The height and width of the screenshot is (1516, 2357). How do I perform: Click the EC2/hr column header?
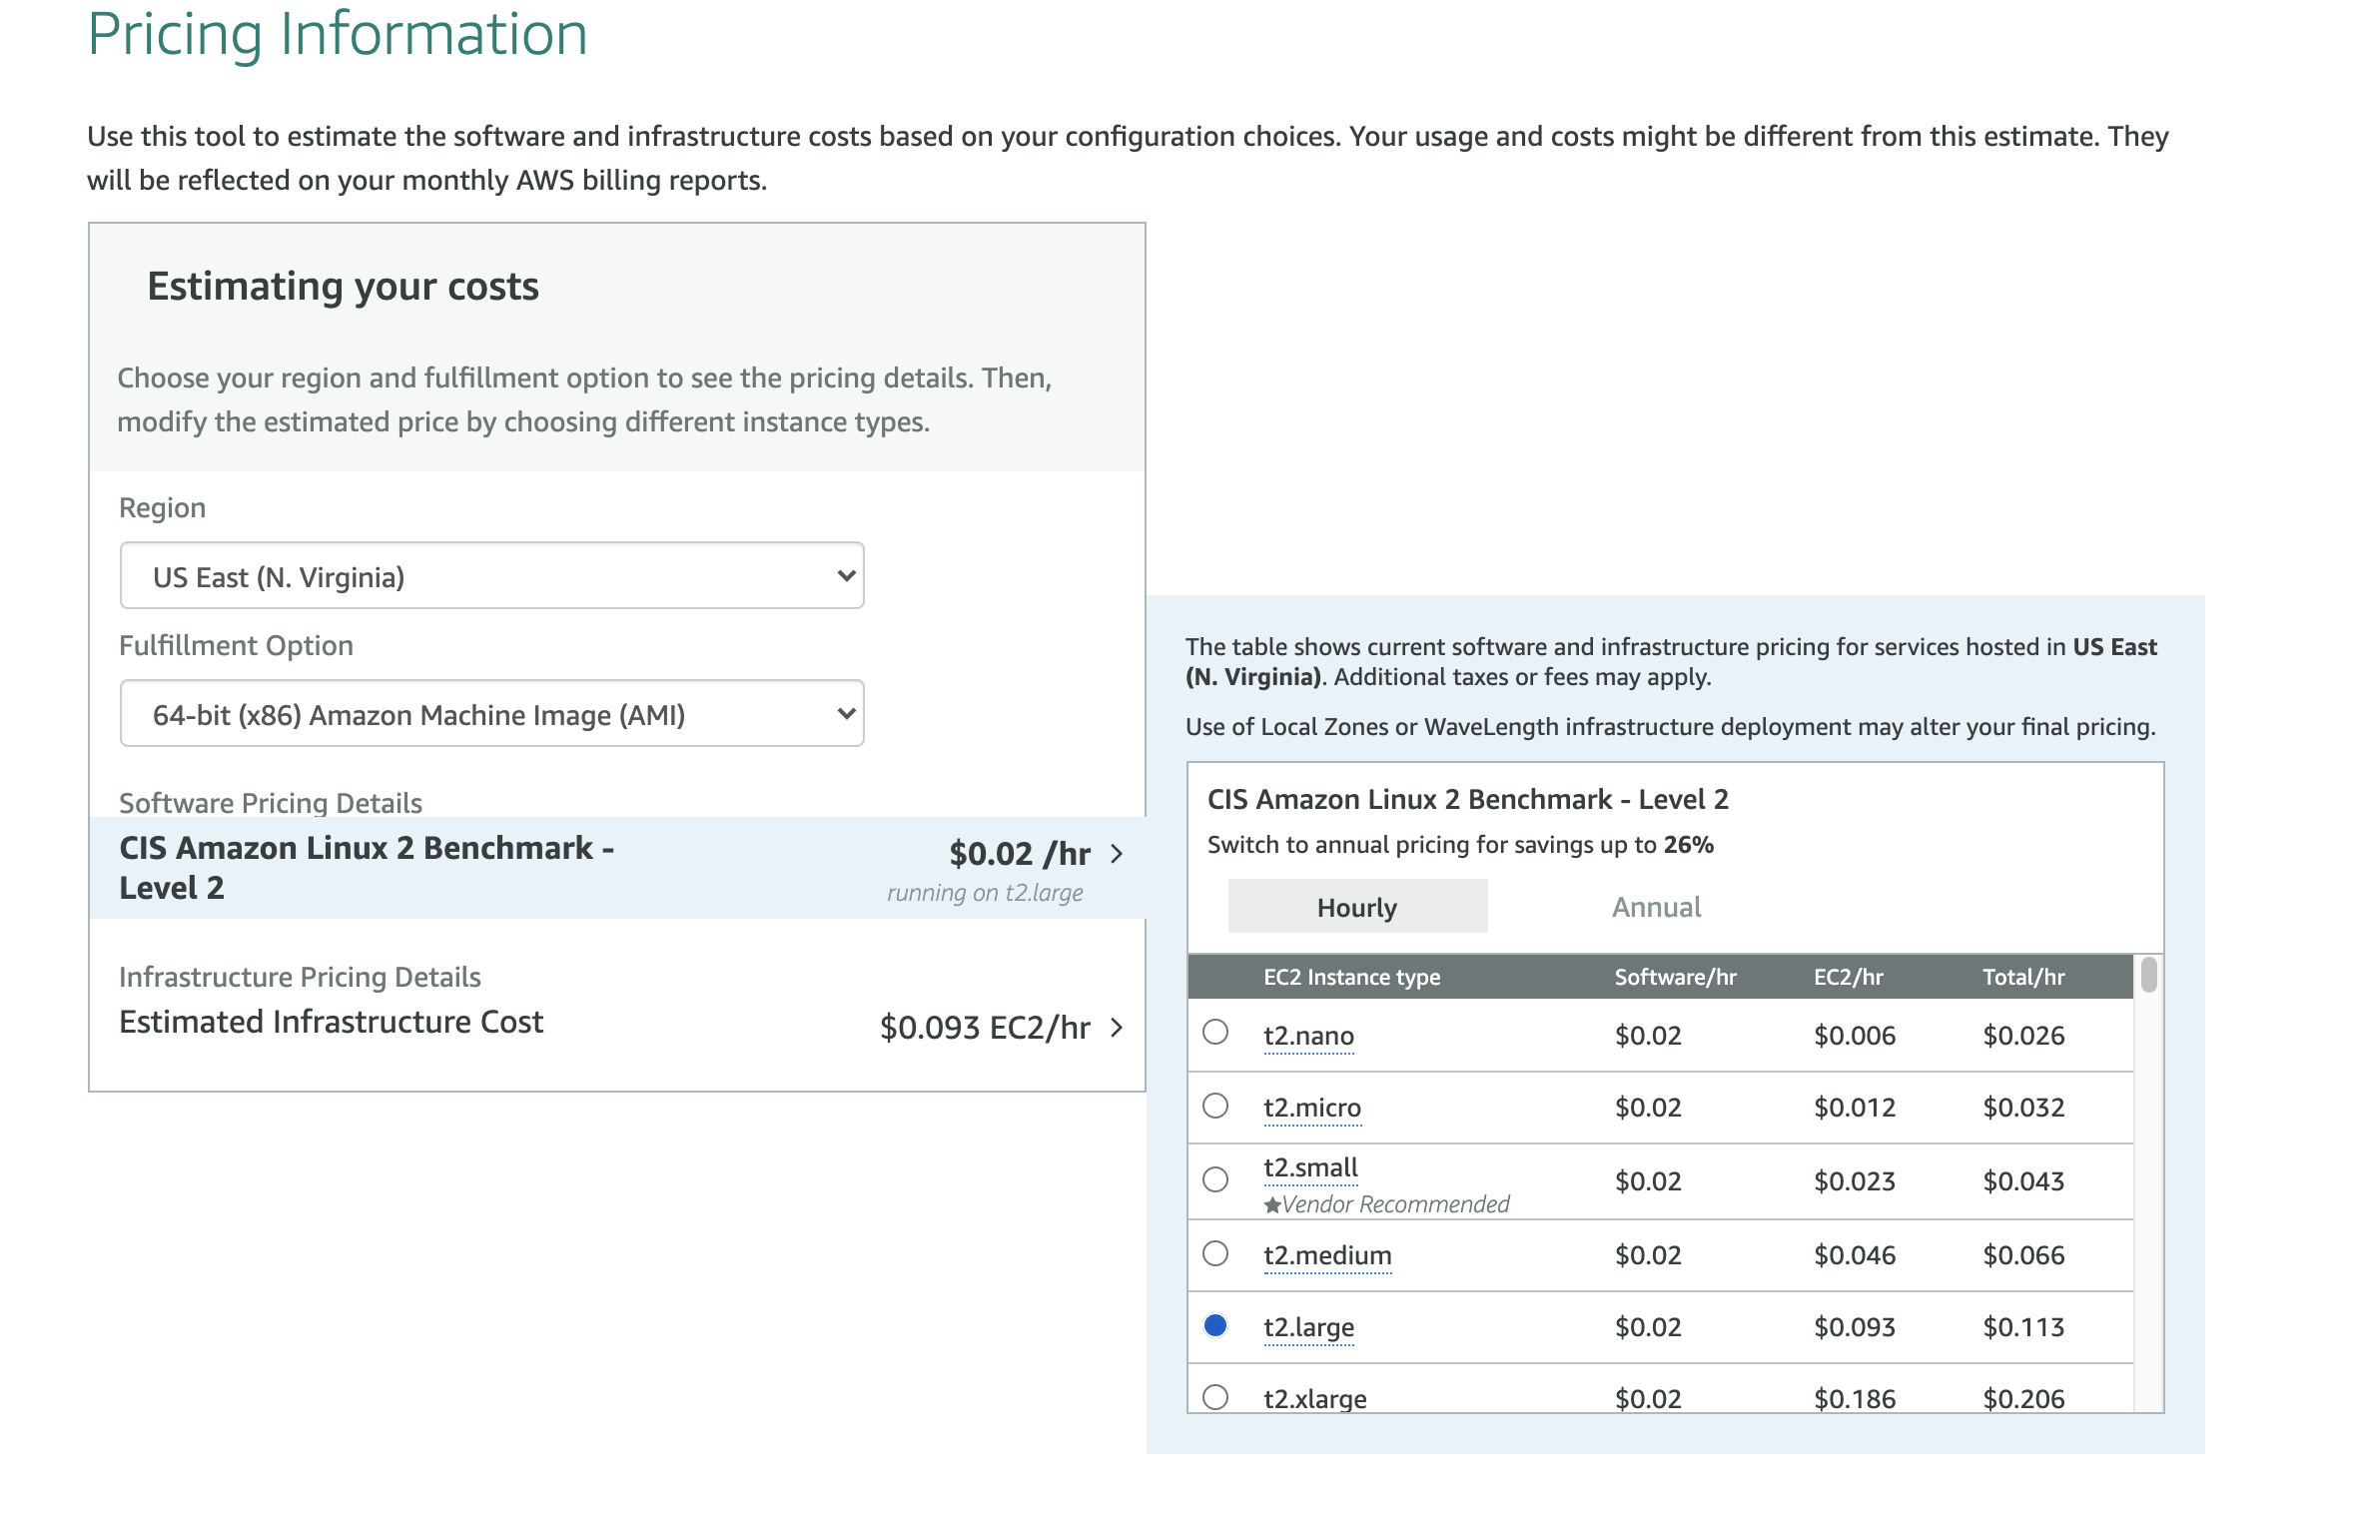click(x=1848, y=977)
